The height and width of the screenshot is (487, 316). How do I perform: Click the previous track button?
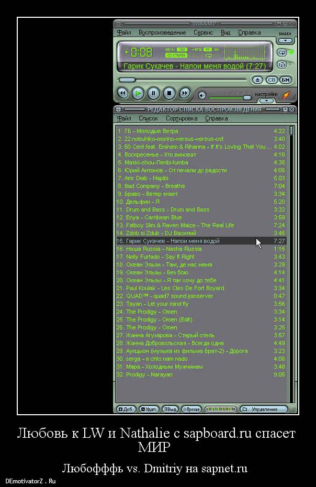click(123, 93)
